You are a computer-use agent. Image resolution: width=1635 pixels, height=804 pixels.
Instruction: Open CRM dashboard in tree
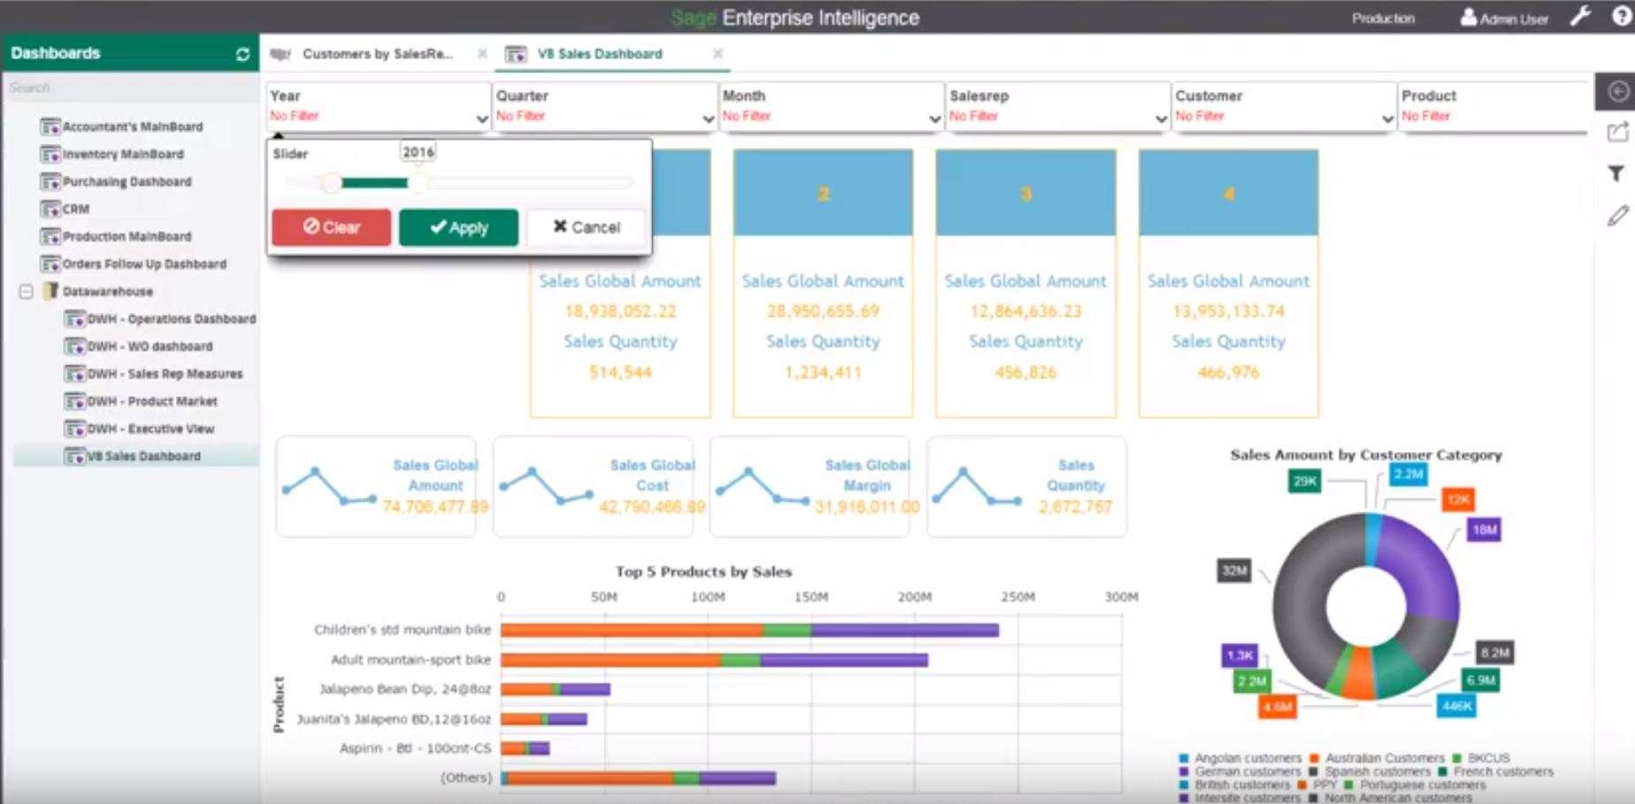[75, 209]
